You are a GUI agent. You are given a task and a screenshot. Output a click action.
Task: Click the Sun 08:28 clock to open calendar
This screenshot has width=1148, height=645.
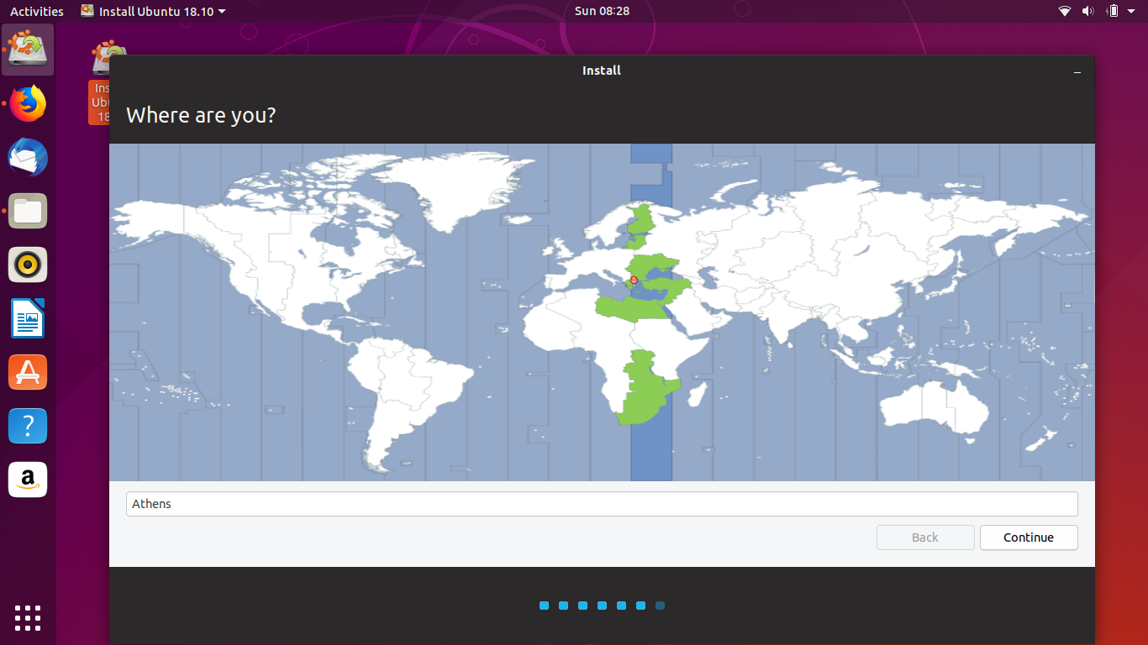coord(601,11)
